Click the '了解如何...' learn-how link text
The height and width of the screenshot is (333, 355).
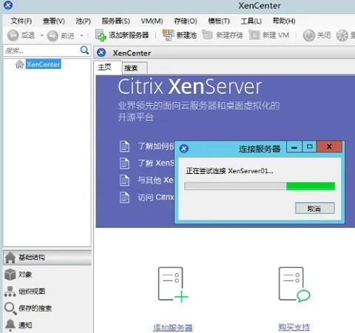[156, 147]
